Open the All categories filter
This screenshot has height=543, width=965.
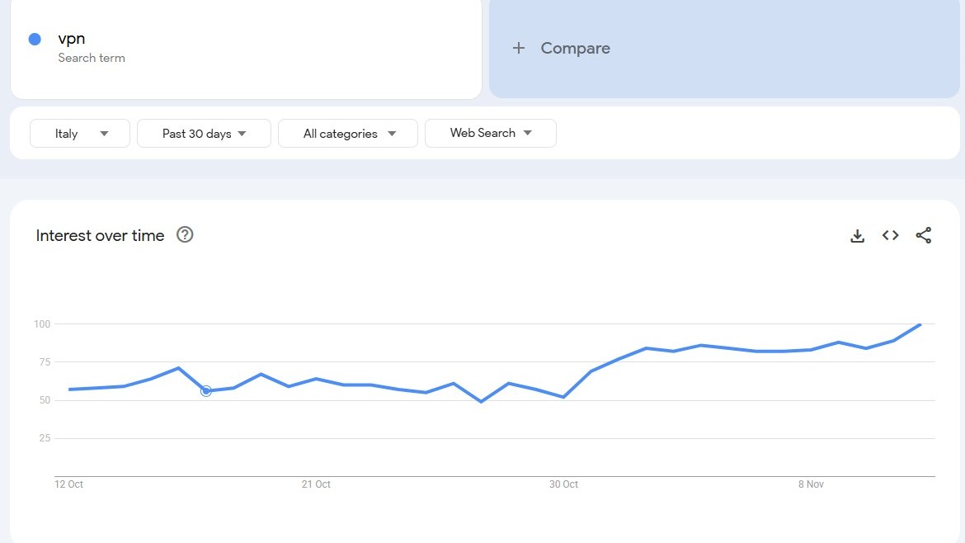[x=347, y=133]
